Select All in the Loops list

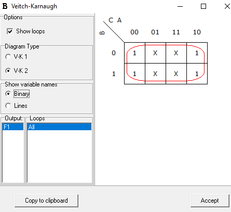(x=59, y=127)
